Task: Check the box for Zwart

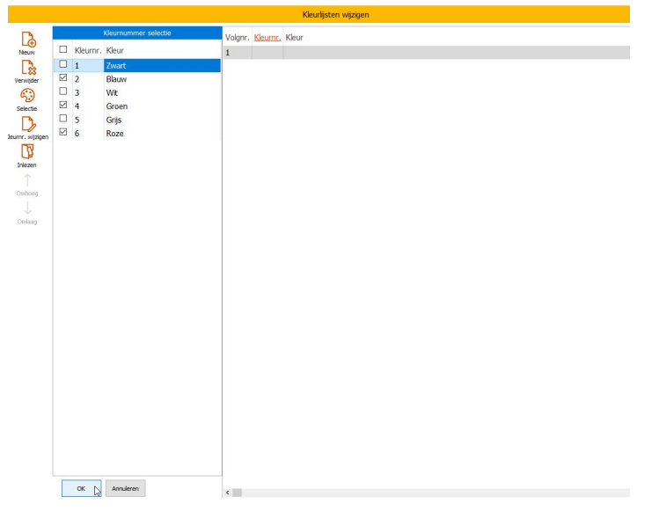Action: pyautogui.click(x=62, y=64)
